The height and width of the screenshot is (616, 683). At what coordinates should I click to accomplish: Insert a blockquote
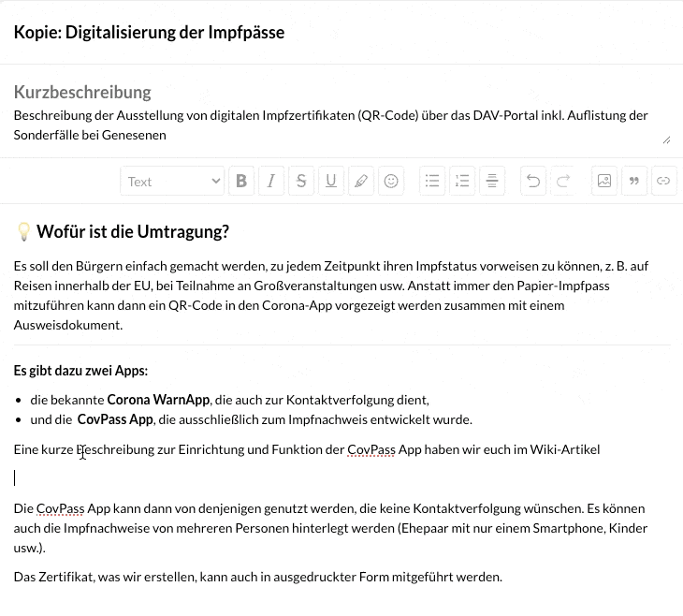(634, 182)
